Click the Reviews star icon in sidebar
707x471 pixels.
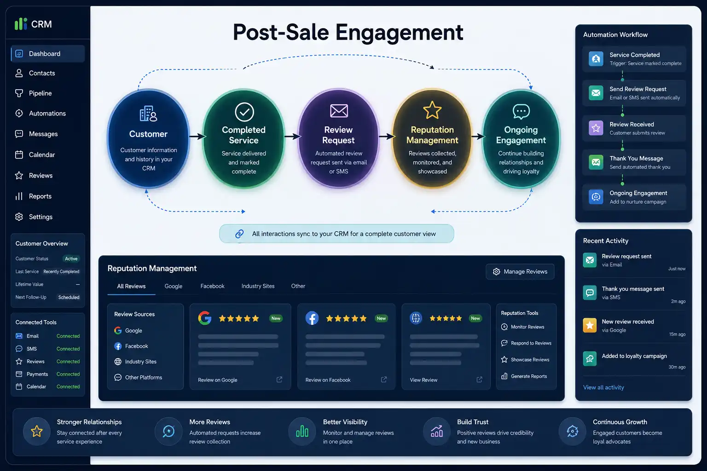(x=19, y=175)
